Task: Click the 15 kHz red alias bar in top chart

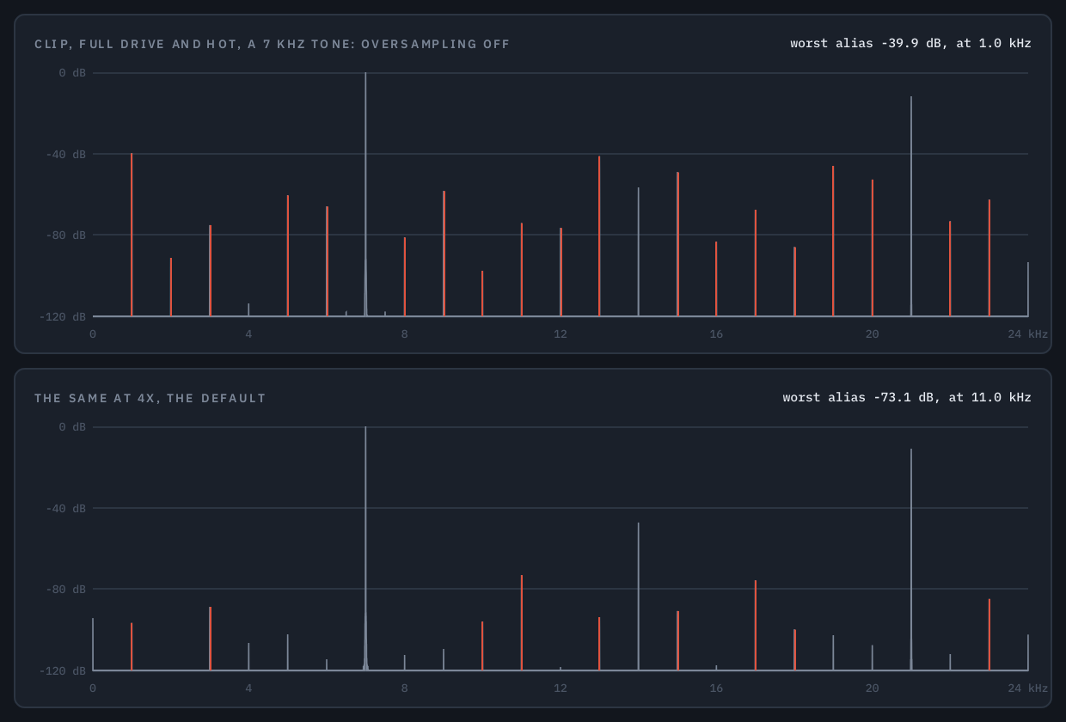Action: (677, 244)
